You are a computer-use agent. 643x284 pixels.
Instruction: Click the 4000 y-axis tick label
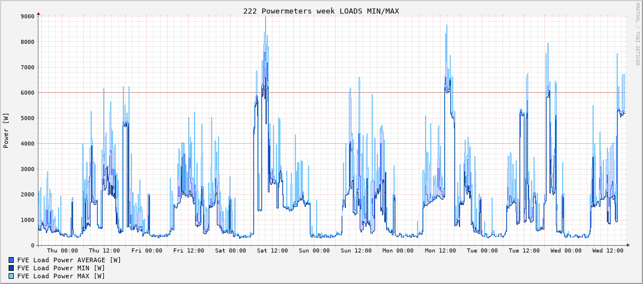click(x=28, y=144)
